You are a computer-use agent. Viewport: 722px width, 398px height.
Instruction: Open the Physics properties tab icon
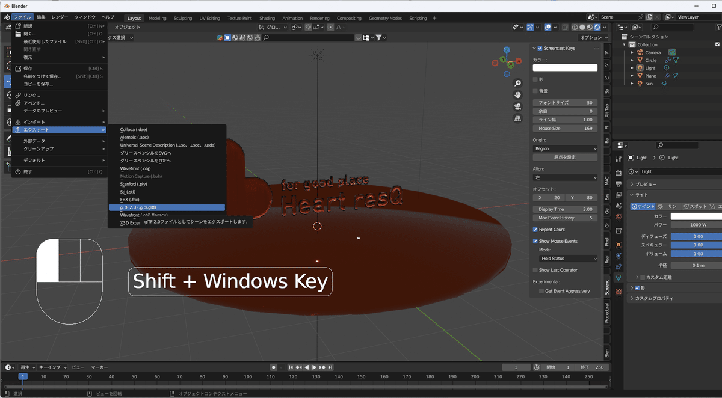pos(619,256)
